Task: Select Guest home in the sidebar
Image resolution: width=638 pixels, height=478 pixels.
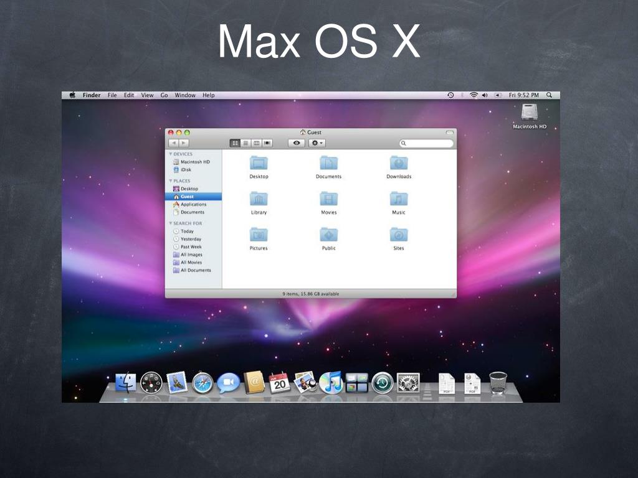Action: [x=193, y=196]
